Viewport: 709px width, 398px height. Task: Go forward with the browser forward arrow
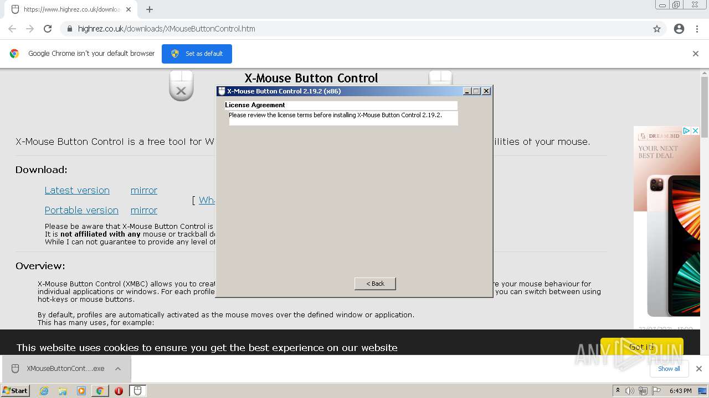coord(30,29)
